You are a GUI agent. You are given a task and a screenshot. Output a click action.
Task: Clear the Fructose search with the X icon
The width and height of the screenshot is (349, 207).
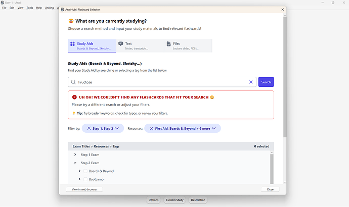point(251,82)
